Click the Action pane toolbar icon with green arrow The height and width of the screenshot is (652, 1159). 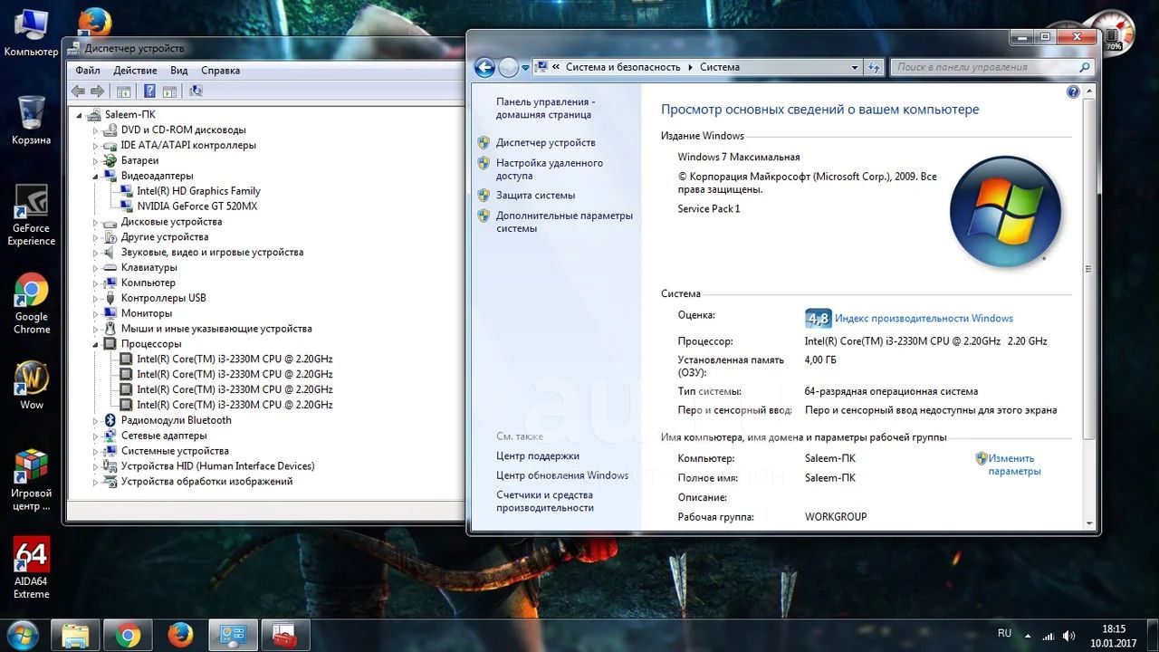point(169,91)
